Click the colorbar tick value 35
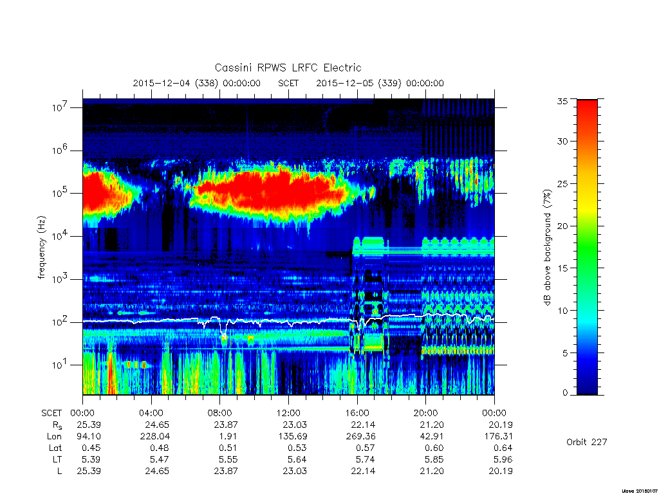 coord(562,101)
